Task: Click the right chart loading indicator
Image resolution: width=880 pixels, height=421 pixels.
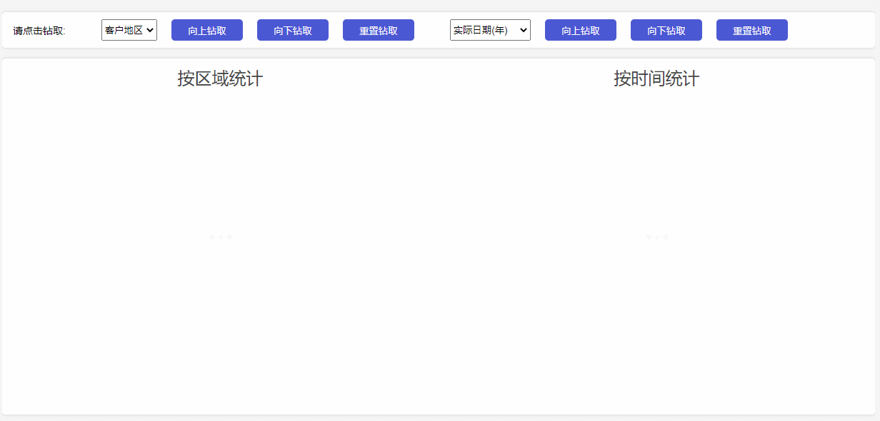Action: click(656, 236)
